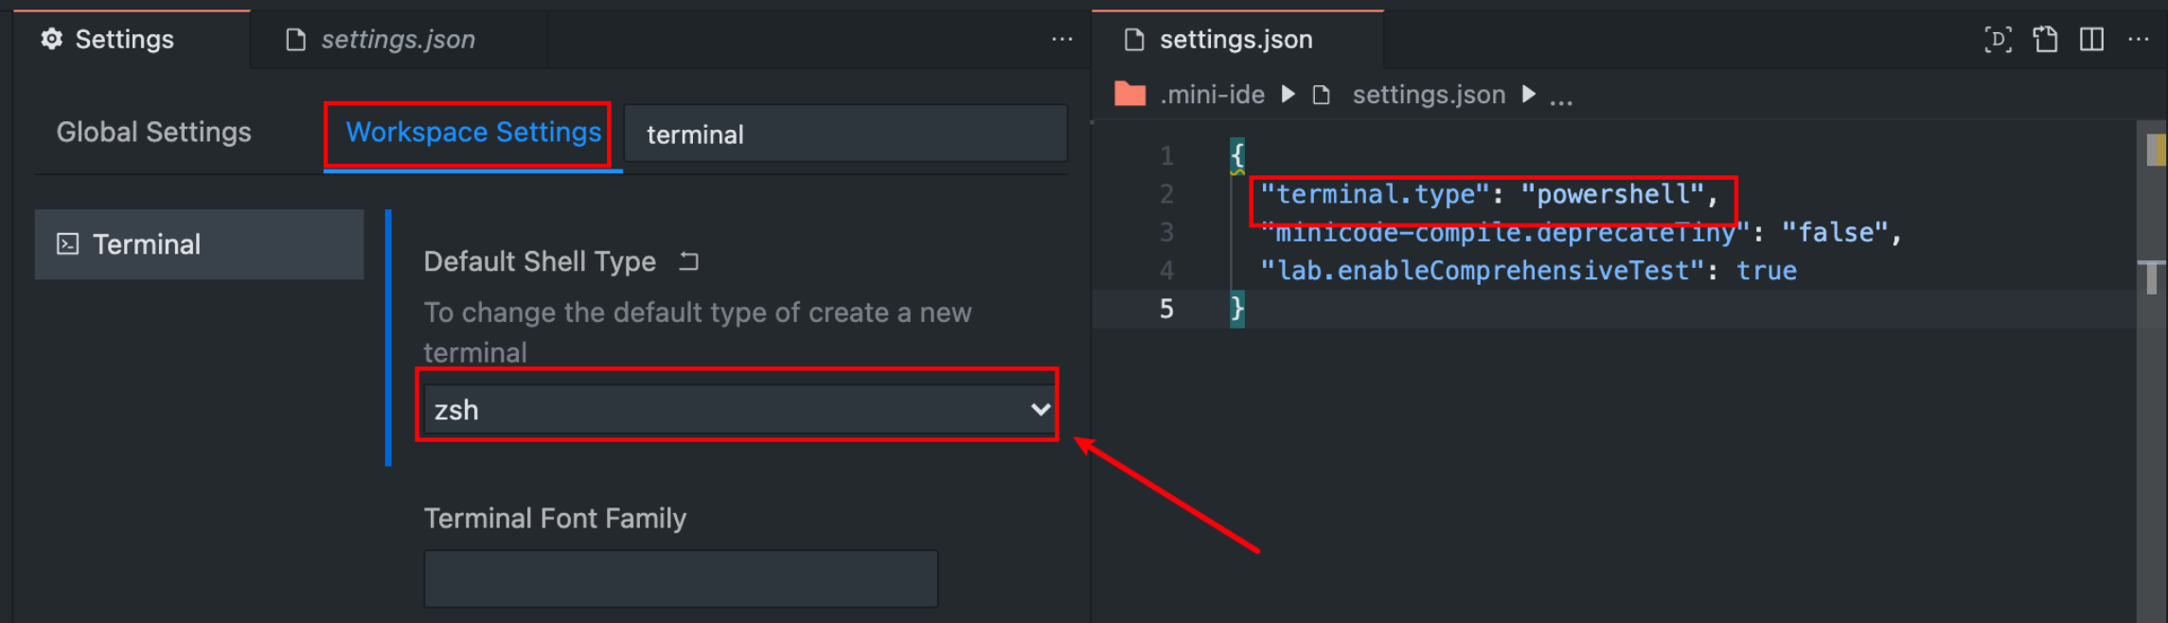Open more actions ellipsis in right editor toolbar
This screenshot has height=623, width=2168.
click(x=2139, y=39)
